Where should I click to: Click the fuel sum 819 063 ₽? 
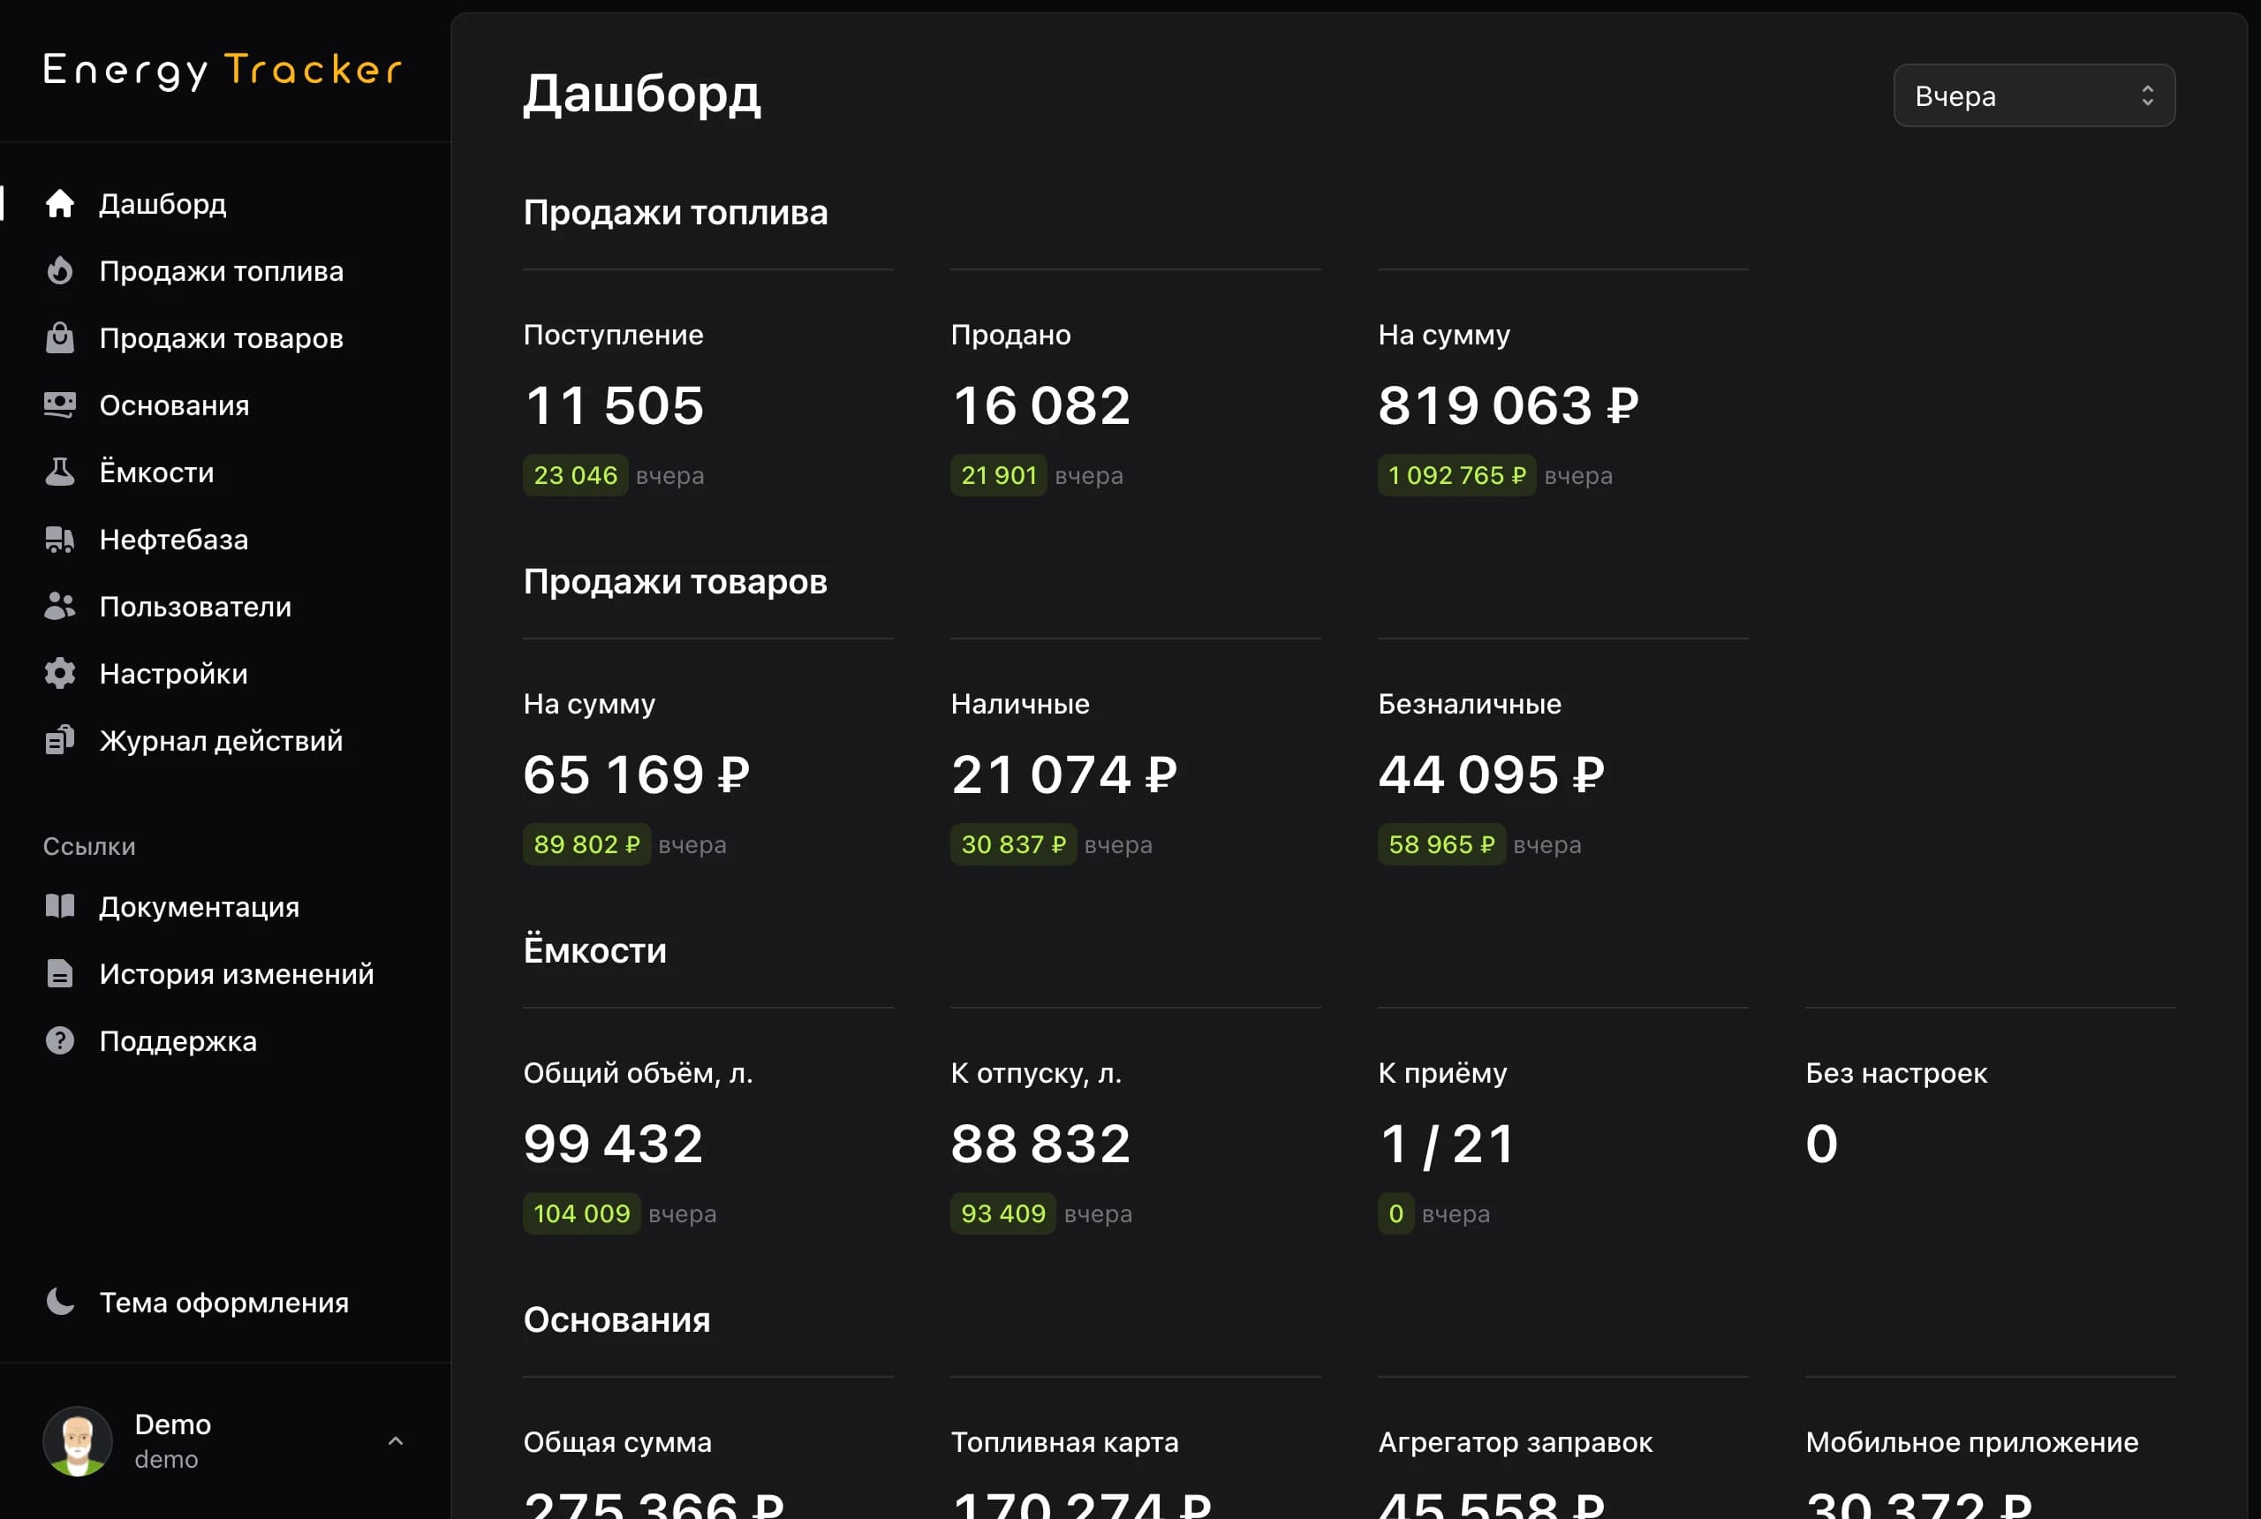coord(1509,405)
